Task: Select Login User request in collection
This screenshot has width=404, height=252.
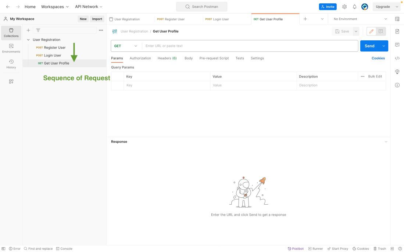Action: click(x=52, y=55)
